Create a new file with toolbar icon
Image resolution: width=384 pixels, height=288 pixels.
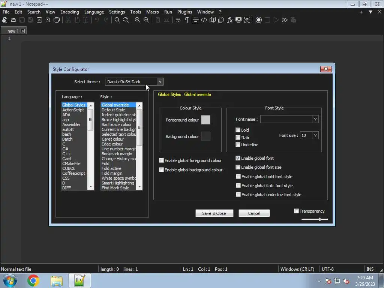(4, 20)
